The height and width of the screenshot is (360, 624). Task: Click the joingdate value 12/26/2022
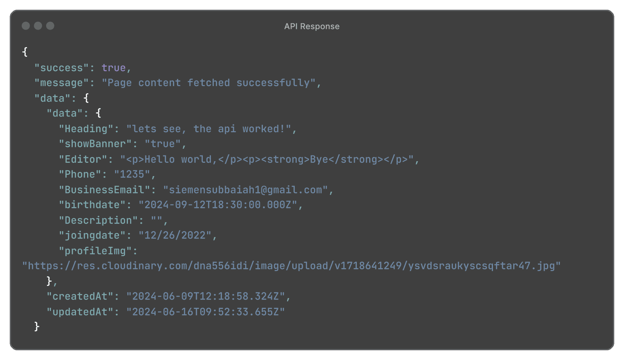(x=175, y=235)
